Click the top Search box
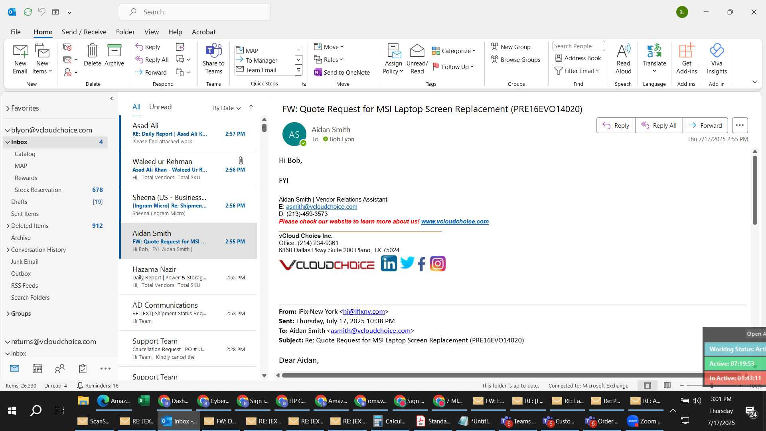The width and height of the screenshot is (766, 431). click(195, 12)
